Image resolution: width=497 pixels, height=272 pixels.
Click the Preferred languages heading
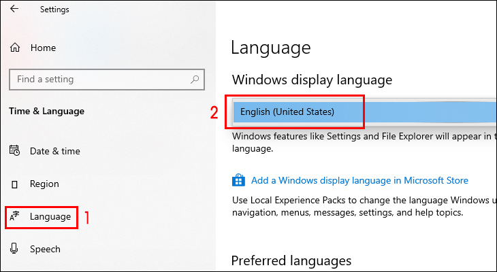[291, 261]
